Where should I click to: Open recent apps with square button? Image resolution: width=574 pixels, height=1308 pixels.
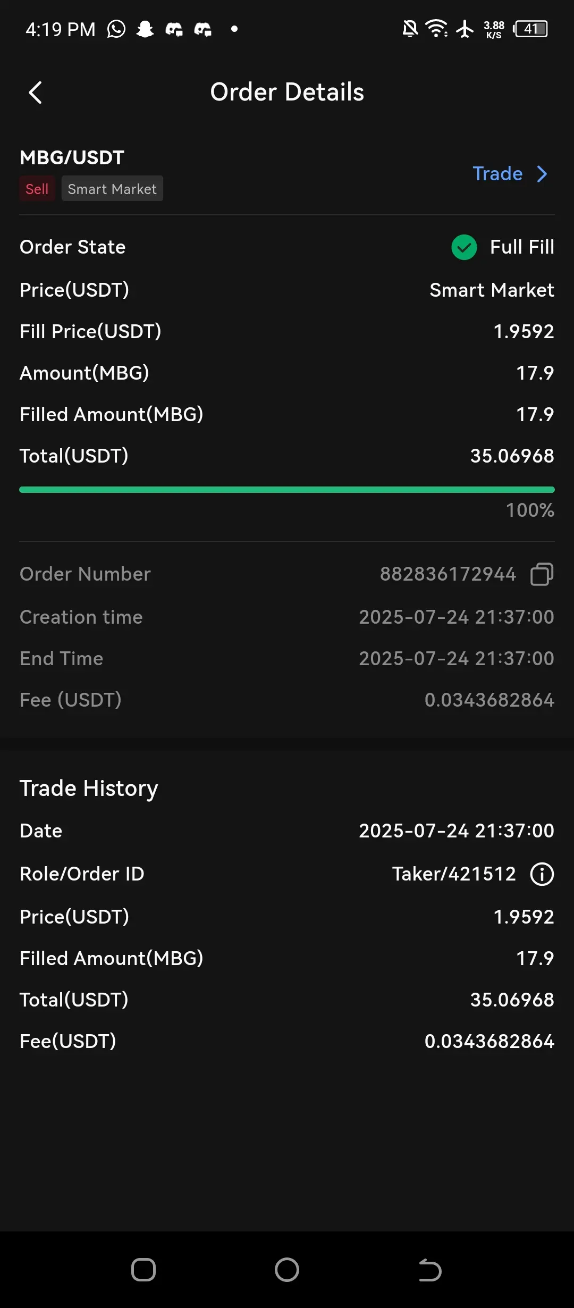pyautogui.click(x=143, y=1270)
